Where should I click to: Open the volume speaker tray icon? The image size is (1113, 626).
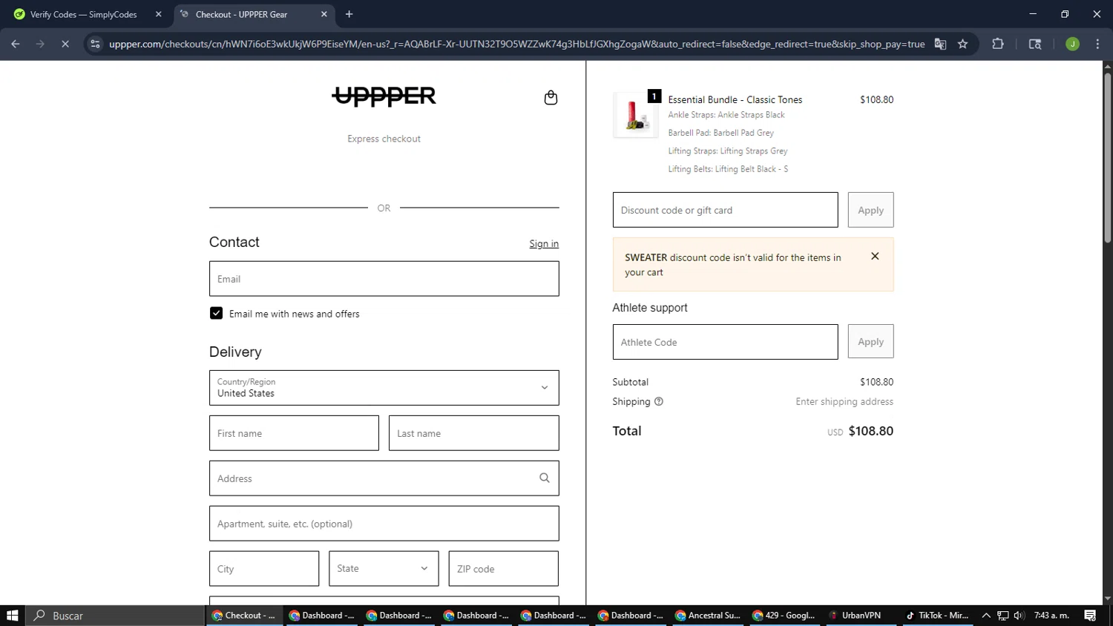click(1019, 616)
